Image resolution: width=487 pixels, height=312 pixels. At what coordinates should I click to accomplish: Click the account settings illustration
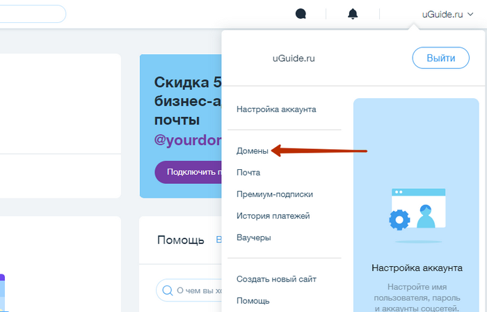click(x=416, y=215)
